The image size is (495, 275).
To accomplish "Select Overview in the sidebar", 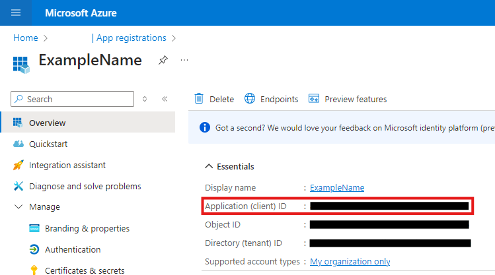I will click(x=88, y=122).
